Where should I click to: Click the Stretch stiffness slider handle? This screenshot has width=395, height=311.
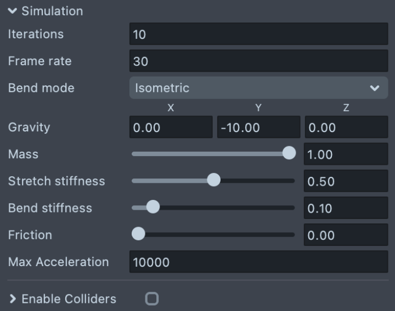click(x=213, y=180)
